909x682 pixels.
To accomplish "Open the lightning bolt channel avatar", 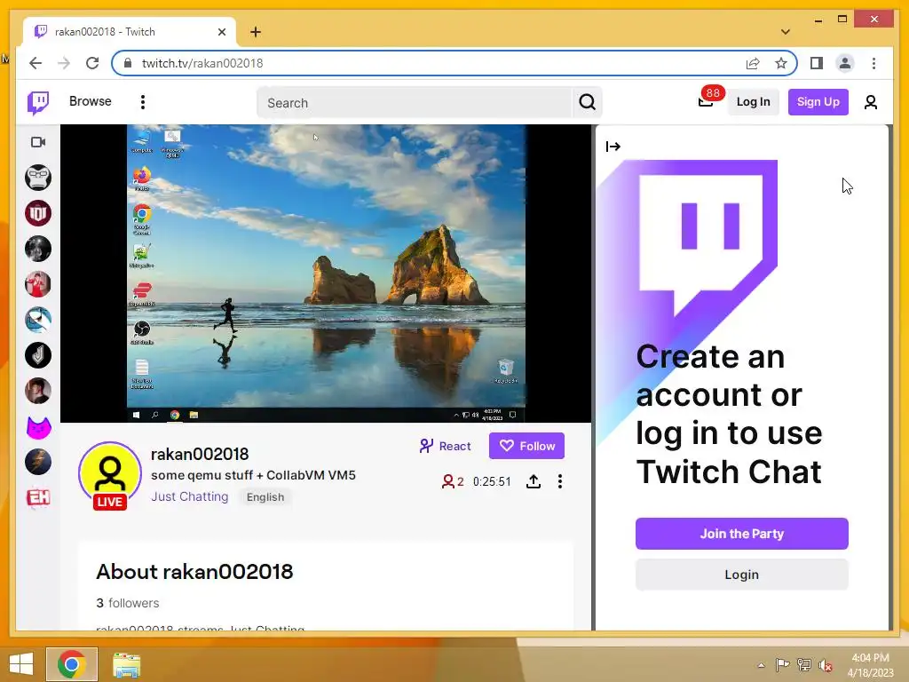I will point(38,462).
